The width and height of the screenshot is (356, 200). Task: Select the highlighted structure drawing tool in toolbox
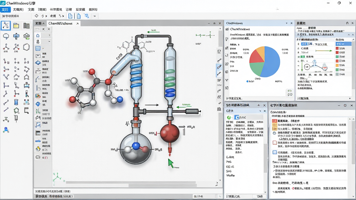[6, 25]
